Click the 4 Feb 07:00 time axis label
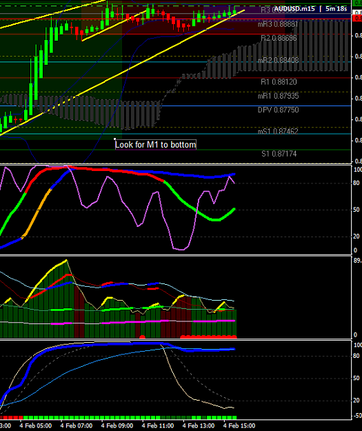The width and height of the screenshot is (362, 431). point(77,425)
